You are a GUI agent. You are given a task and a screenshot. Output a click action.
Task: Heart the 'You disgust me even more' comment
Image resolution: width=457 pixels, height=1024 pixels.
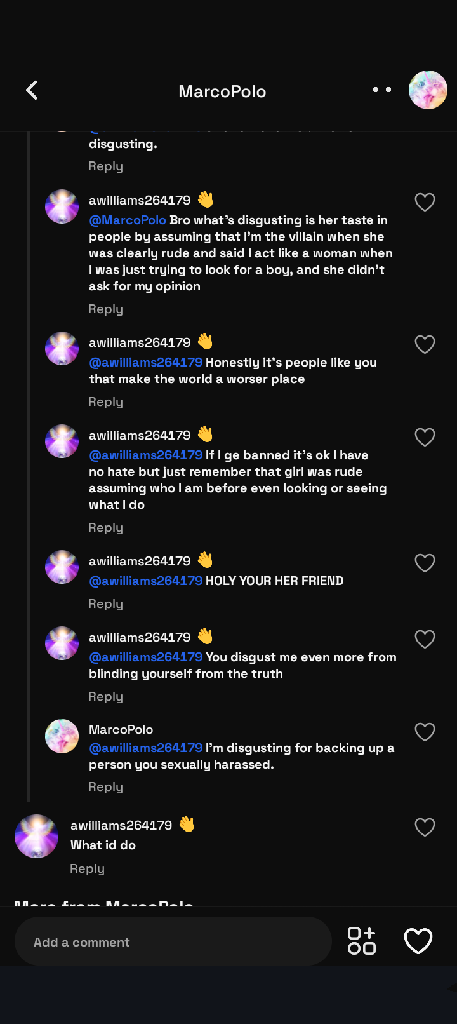pos(425,639)
